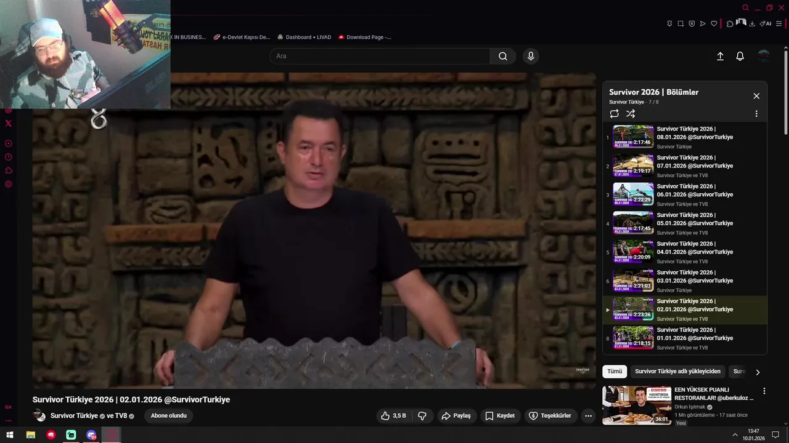Open browser extensions puzzle icon
This screenshot has height=443, width=789.
point(730,23)
